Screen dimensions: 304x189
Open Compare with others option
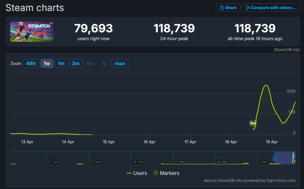coord(271,8)
